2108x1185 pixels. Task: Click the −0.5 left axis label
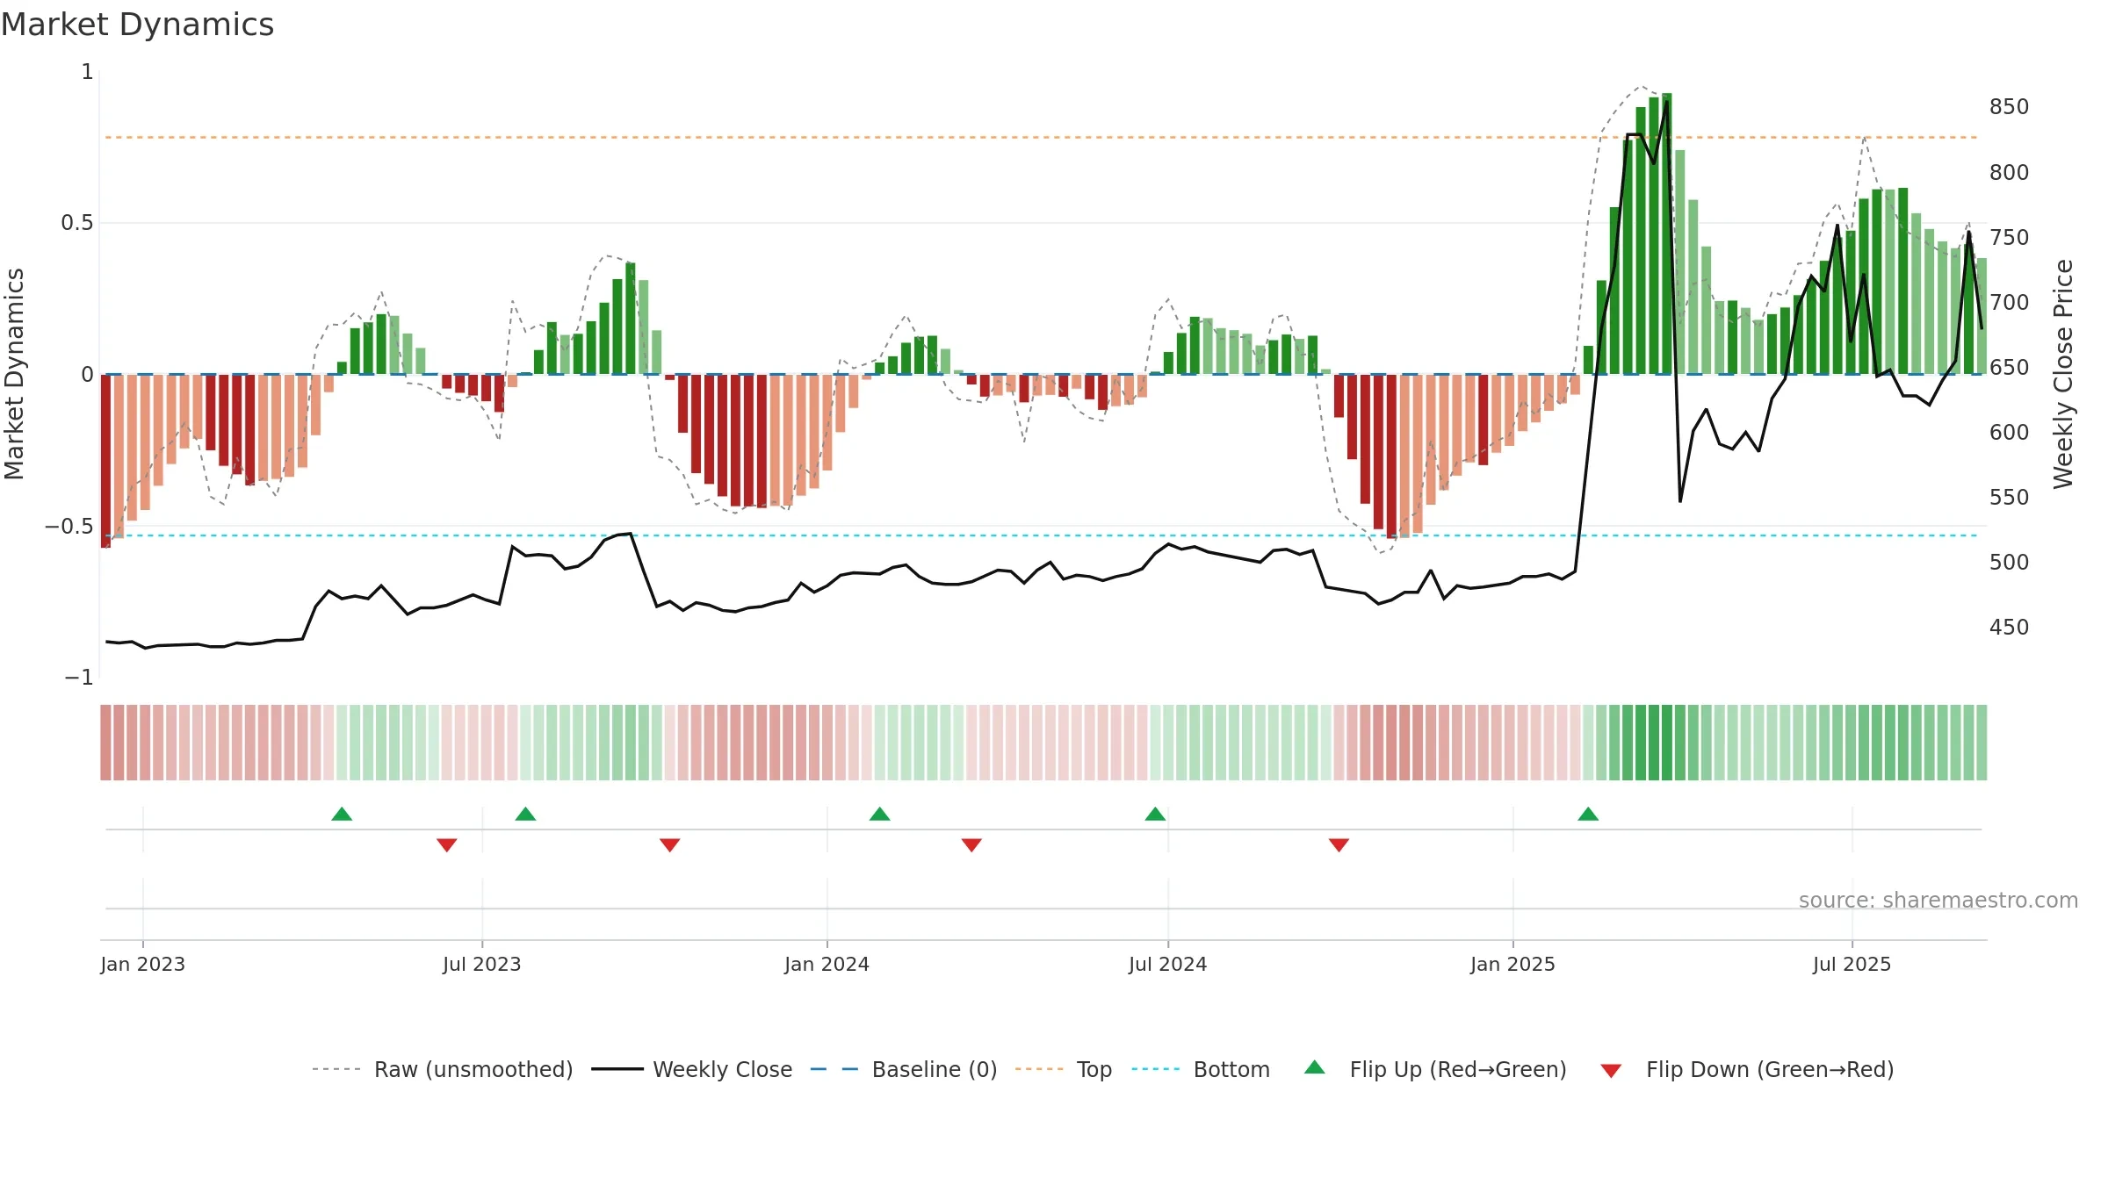point(69,527)
